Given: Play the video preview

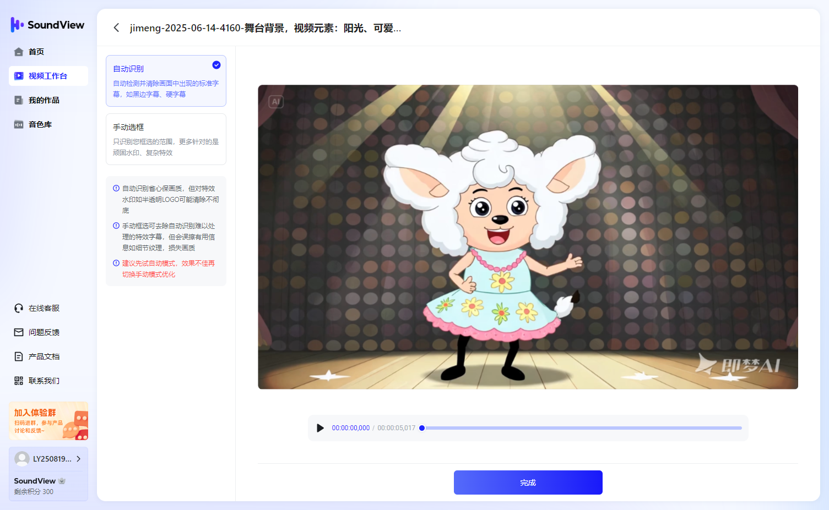Looking at the screenshot, I should [320, 428].
